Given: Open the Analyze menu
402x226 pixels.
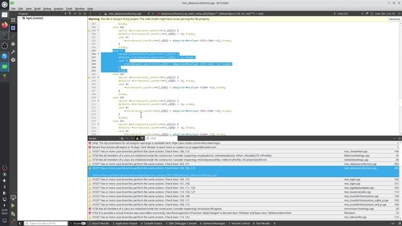Looking at the screenshot, I should click(58, 9).
